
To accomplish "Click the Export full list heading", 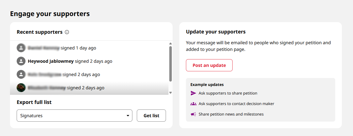I will point(34,102).
